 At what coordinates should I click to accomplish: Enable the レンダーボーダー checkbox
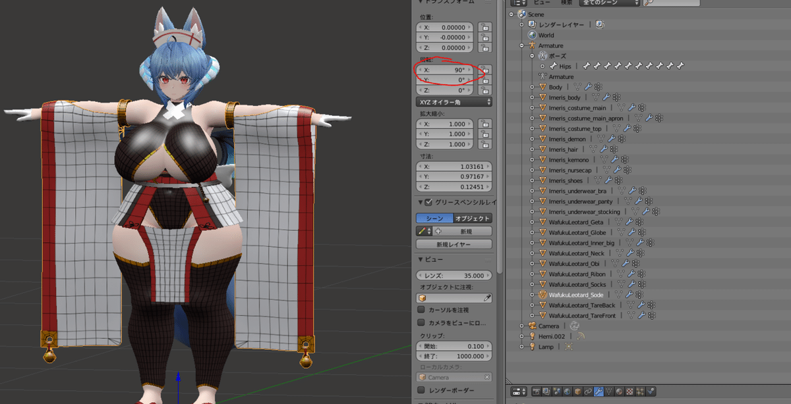422,390
